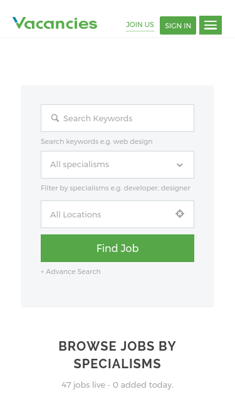
Task: Expand the + Advance Search options
Action: [x=71, y=271]
